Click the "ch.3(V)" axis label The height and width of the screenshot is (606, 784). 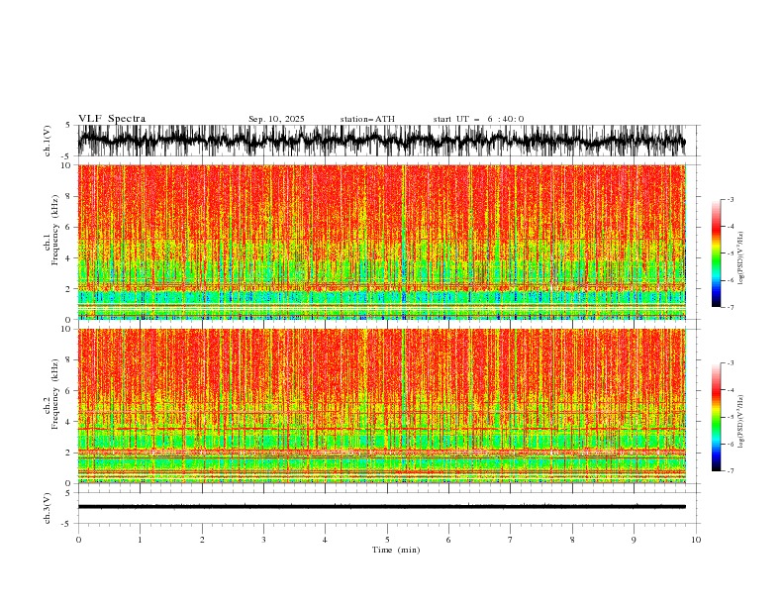tap(48, 508)
